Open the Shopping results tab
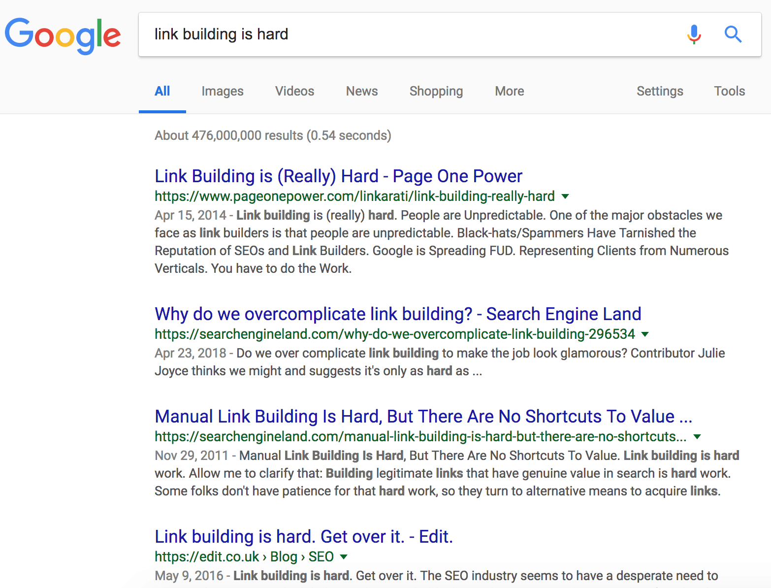 pos(436,91)
